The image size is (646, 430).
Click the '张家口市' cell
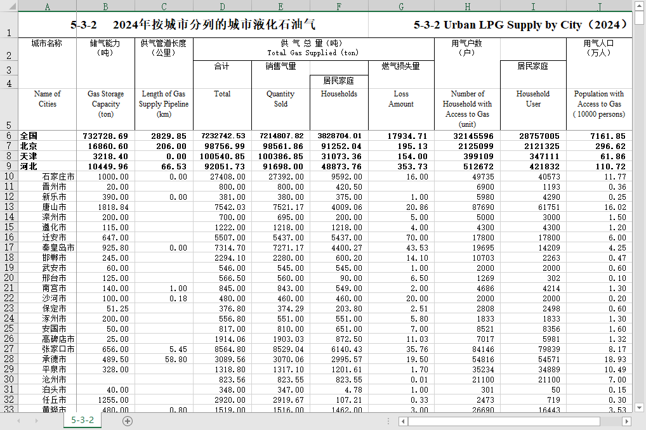tap(58, 349)
